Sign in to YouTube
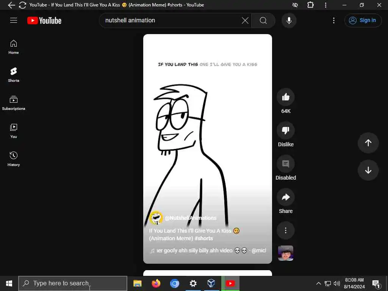388x291 pixels. coord(363,20)
